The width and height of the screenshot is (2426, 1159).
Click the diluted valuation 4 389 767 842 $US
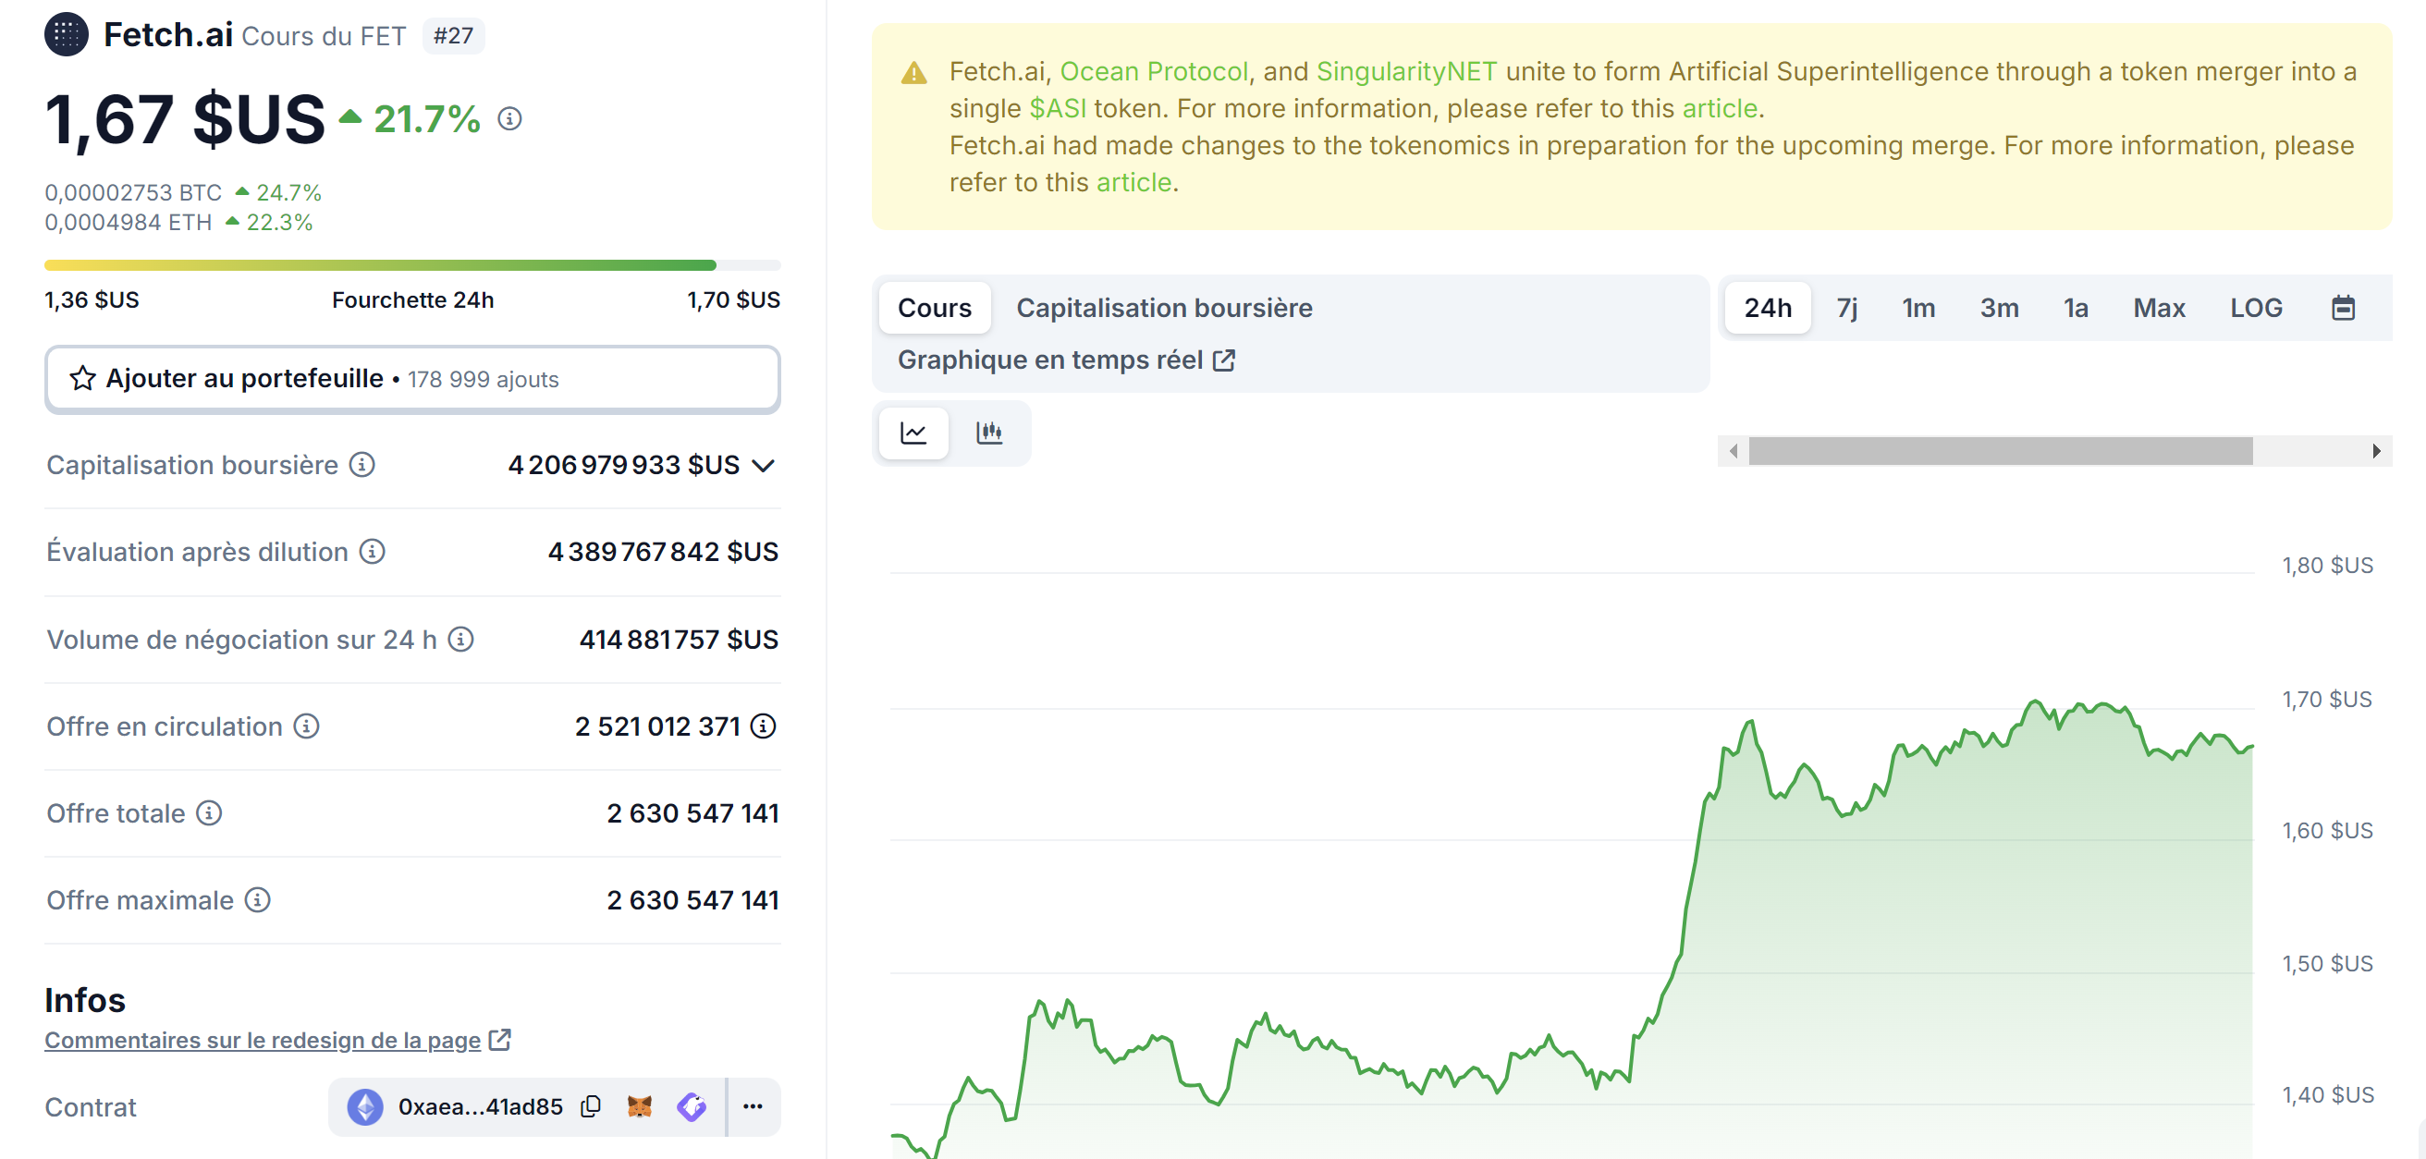pyautogui.click(x=663, y=552)
